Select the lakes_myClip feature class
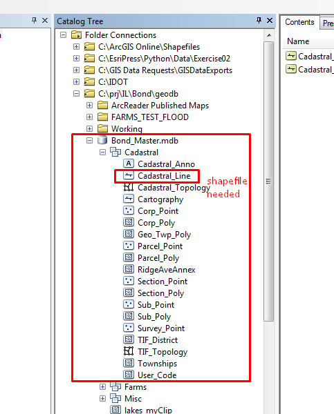The width and height of the screenshot is (334, 414). tap(148, 410)
